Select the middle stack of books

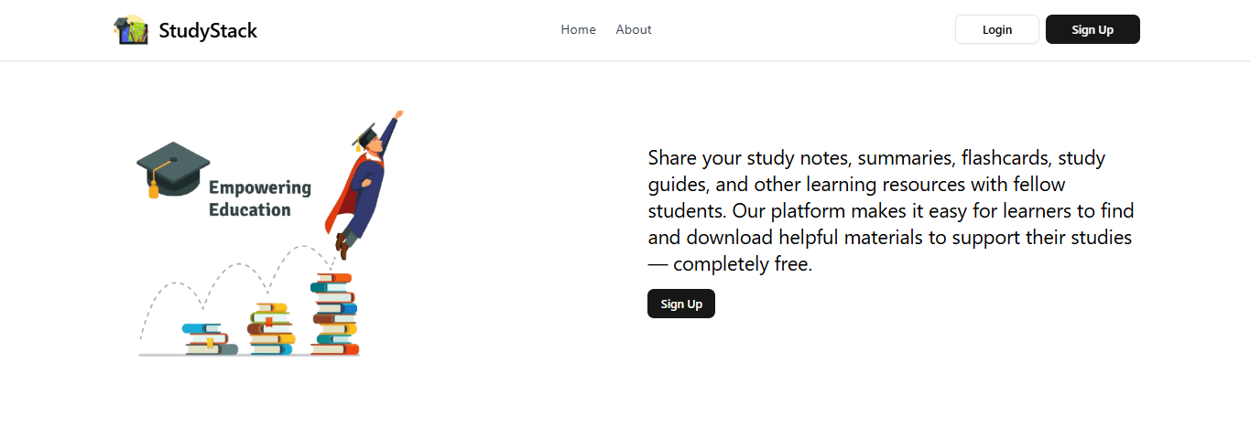point(272,329)
